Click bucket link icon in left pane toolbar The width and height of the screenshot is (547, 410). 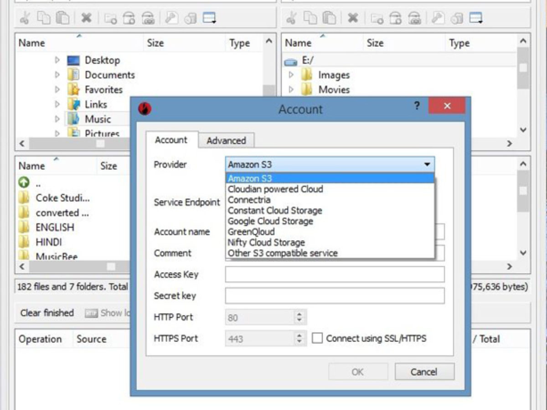pyautogui.click(x=148, y=18)
